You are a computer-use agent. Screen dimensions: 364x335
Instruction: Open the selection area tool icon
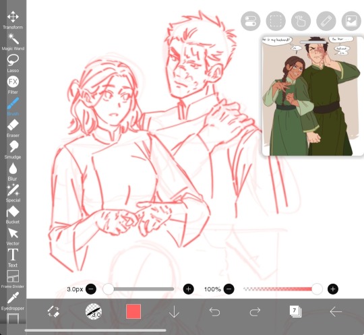coord(276,21)
